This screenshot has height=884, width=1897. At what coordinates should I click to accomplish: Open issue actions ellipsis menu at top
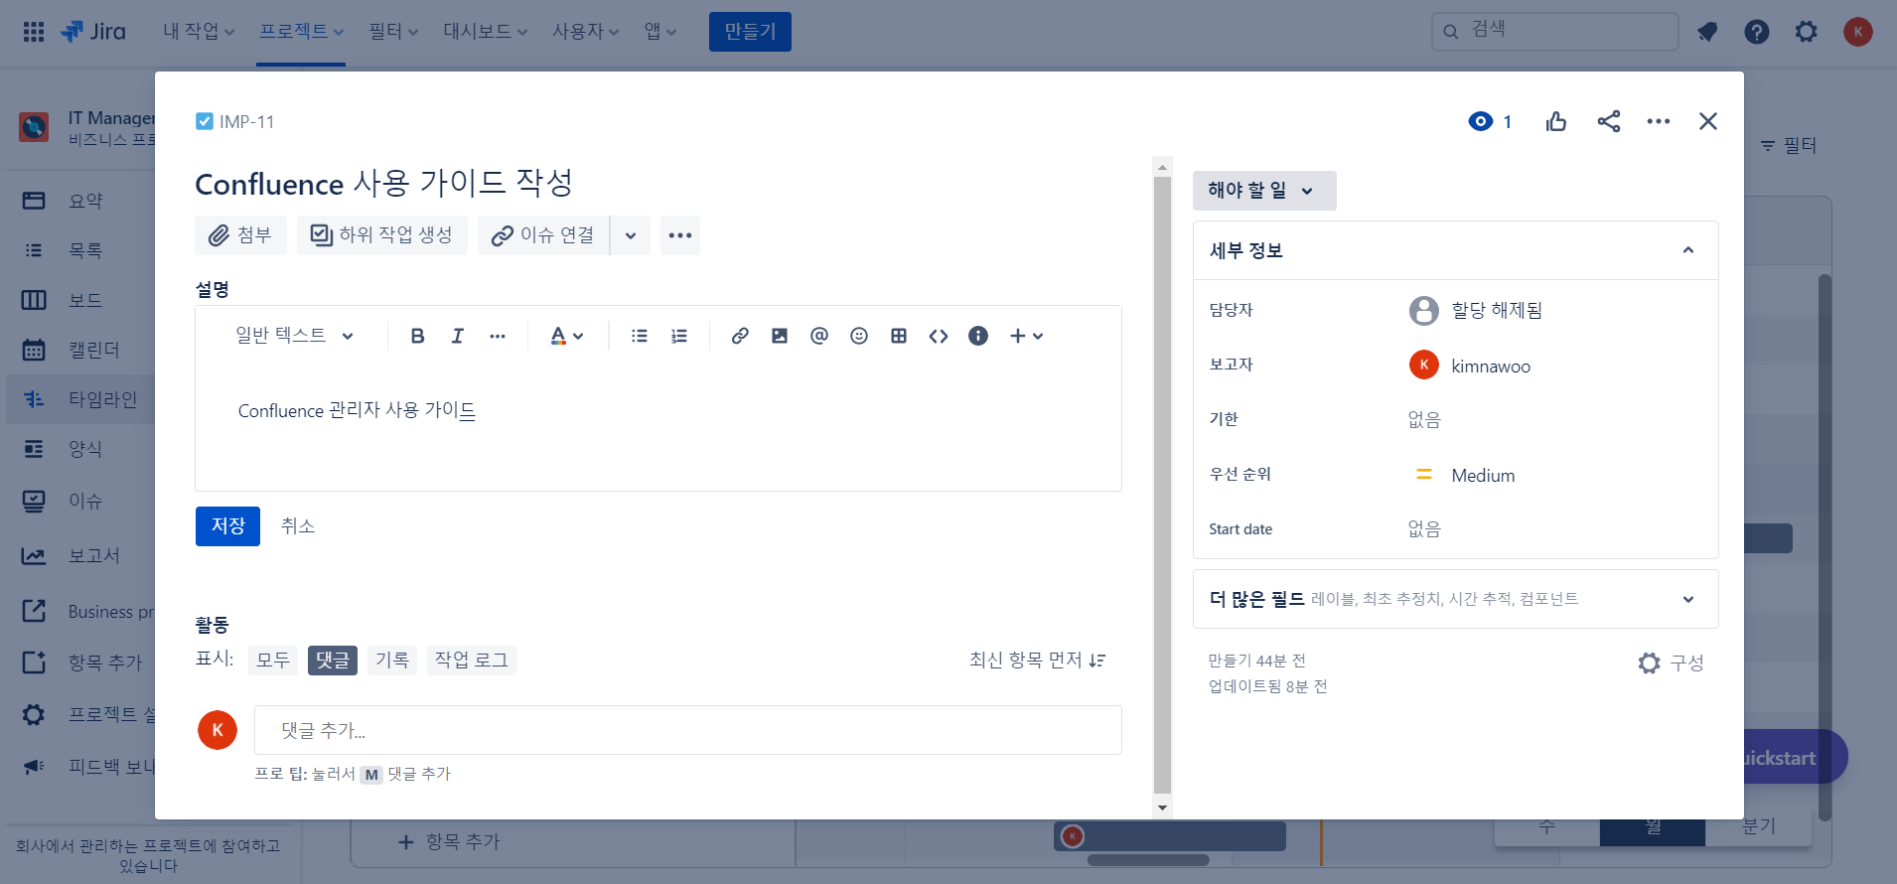(1659, 121)
